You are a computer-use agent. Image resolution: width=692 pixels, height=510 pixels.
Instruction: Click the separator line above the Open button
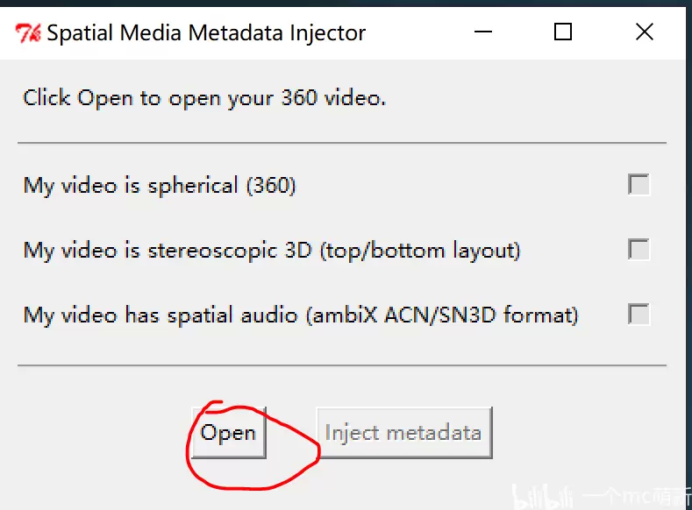click(x=342, y=365)
